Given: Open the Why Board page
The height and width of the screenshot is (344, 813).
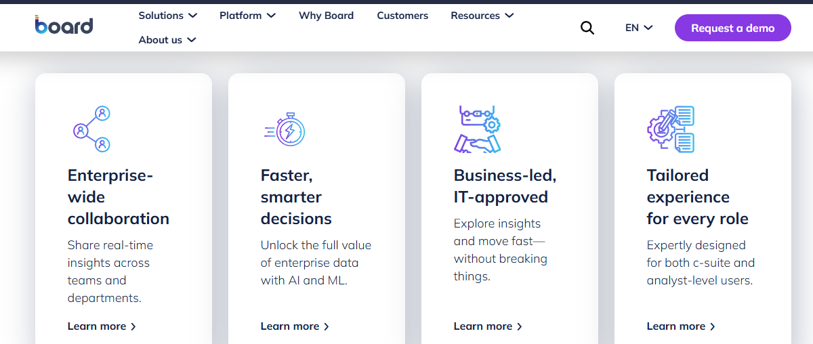Looking at the screenshot, I should pos(326,16).
